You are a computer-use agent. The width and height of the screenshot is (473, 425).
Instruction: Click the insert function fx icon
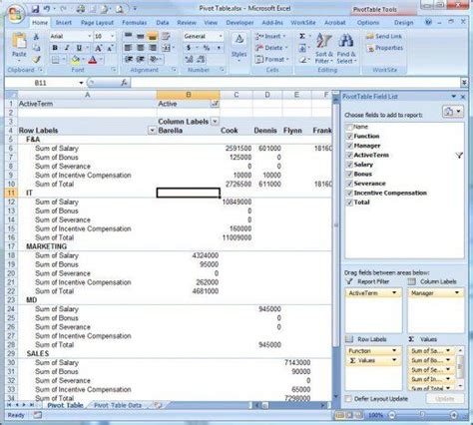tap(124, 83)
